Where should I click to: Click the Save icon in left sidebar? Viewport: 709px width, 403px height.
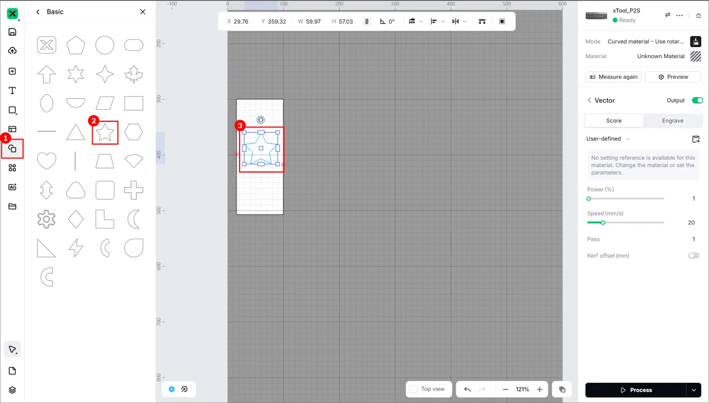[13, 32]
